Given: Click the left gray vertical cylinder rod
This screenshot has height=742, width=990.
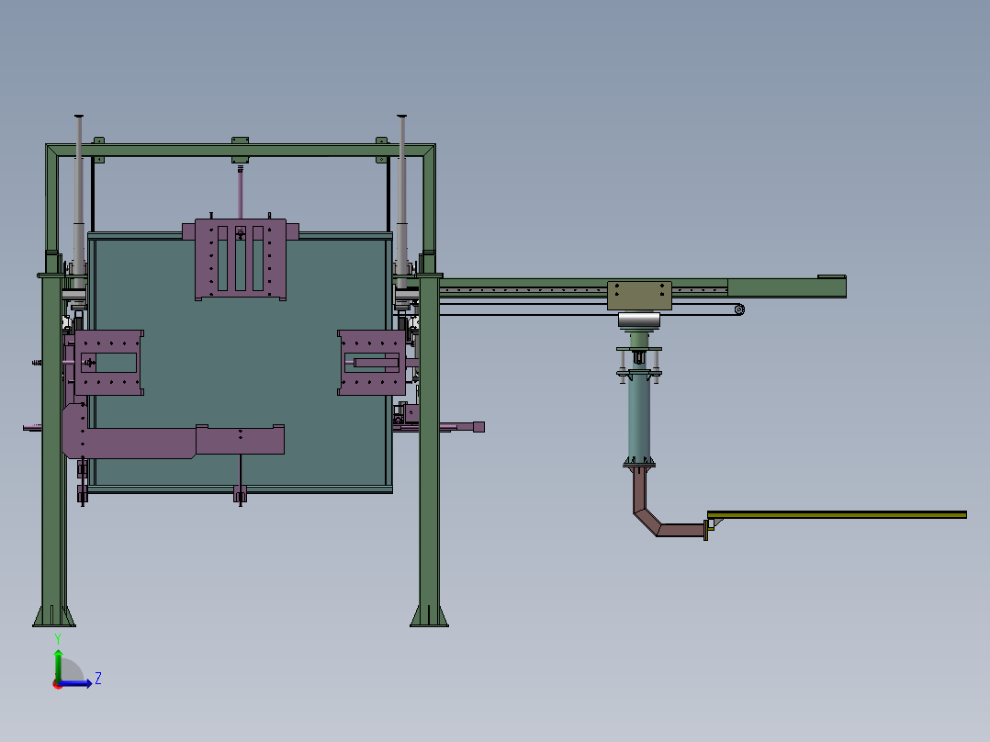Looking at the screenshot, I should pyautogui.click(x=79, y=184).
